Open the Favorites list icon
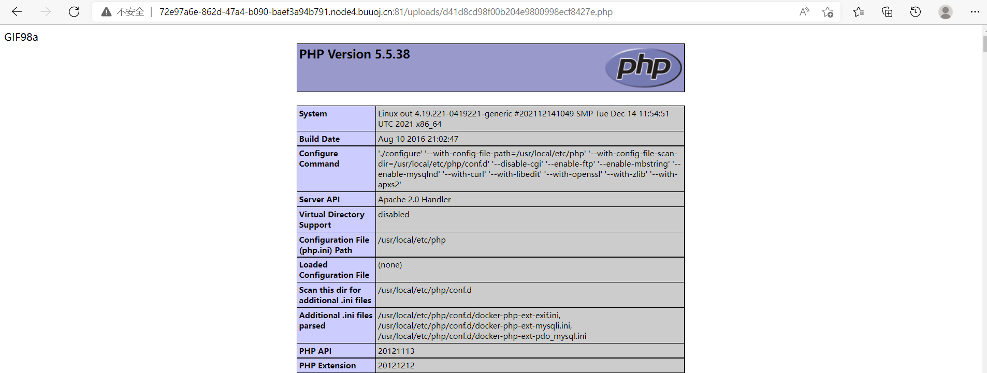This screenshot has width=987, height=373. (859, 11)
